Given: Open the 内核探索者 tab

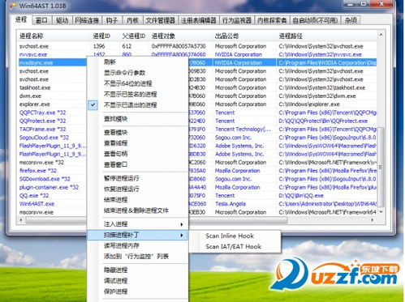Looking at the screenshot, I should (x=272, y=20).
